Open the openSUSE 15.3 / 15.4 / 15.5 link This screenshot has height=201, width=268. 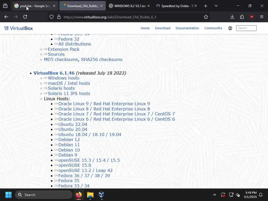click(x=89, y=160)
